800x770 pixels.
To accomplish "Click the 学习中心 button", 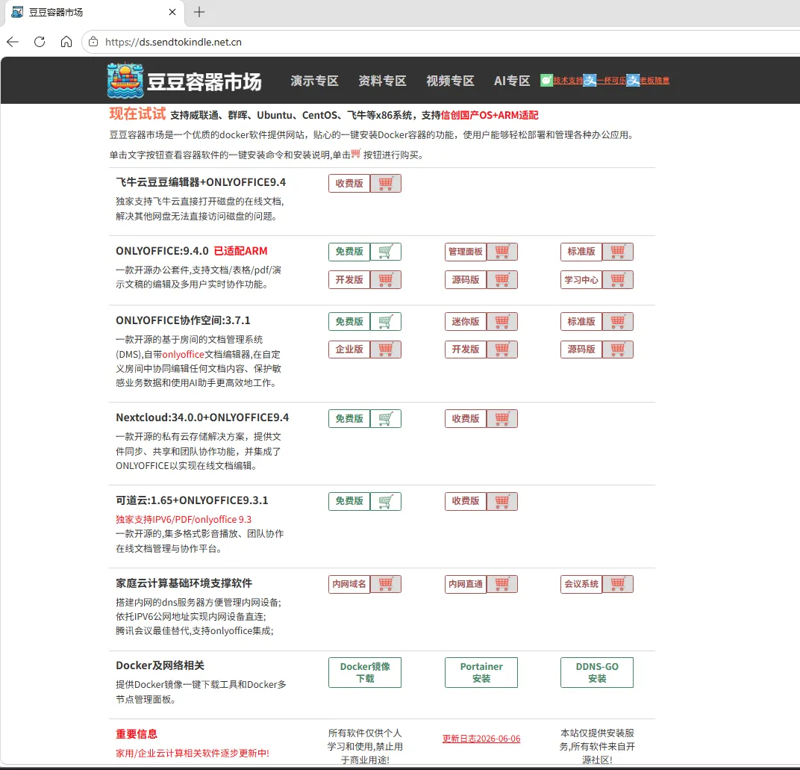I will [581, 280].
